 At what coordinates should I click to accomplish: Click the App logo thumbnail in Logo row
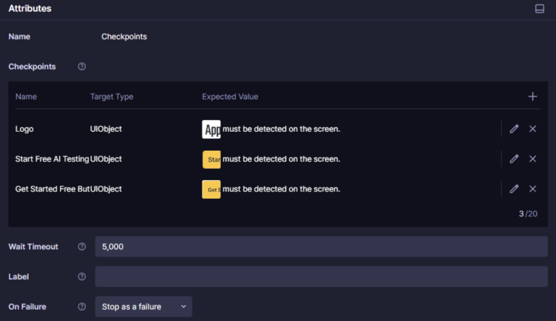click(211, 129)
